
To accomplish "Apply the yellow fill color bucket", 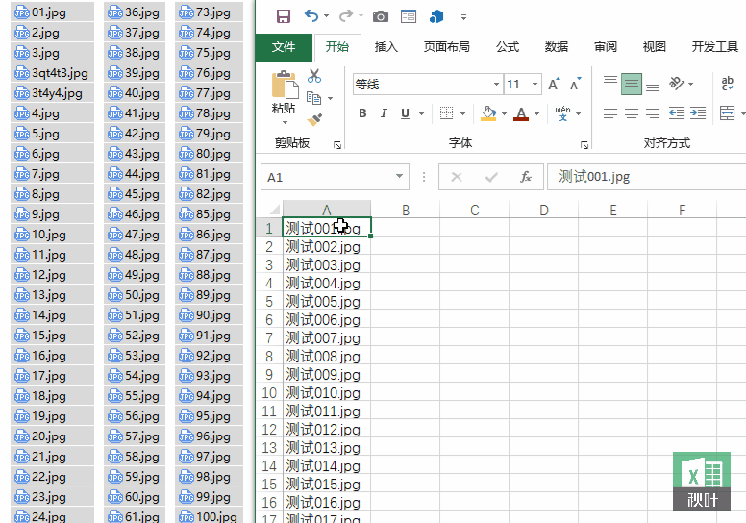I will coord(488,113).
